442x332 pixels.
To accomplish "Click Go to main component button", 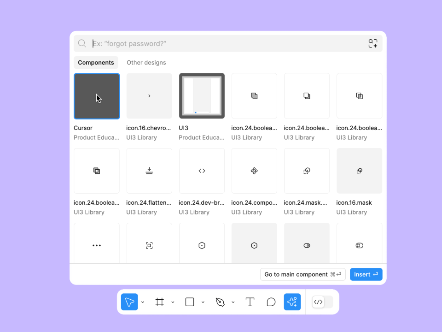I will coord(302,274).
